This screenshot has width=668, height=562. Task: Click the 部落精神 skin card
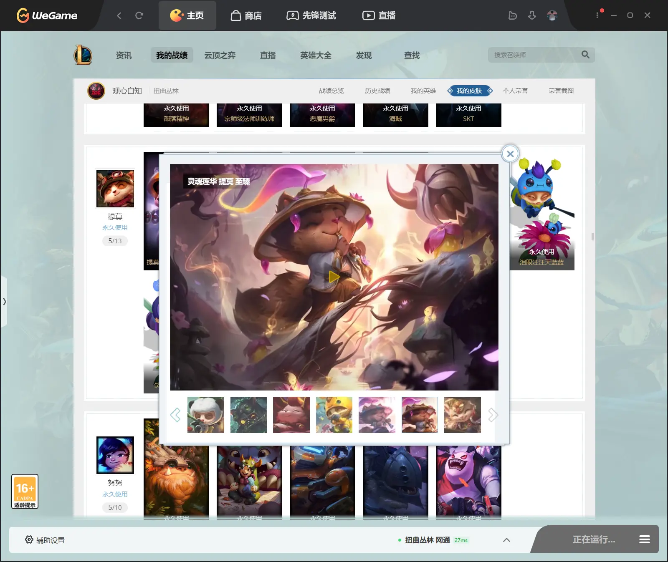[x=176, y=115]
